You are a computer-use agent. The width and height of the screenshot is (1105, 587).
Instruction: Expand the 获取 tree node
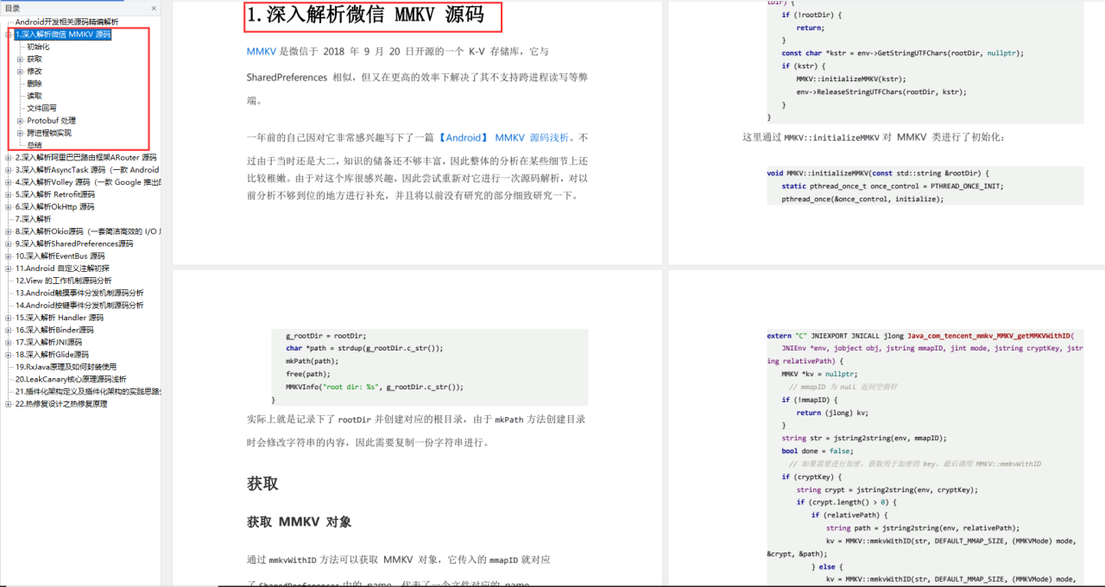point(21,59)
